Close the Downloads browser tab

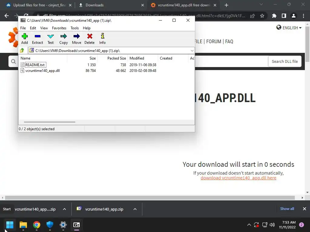coord(143,5)
